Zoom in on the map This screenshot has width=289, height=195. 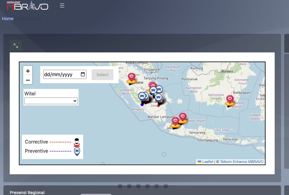[x=28, y=71]
